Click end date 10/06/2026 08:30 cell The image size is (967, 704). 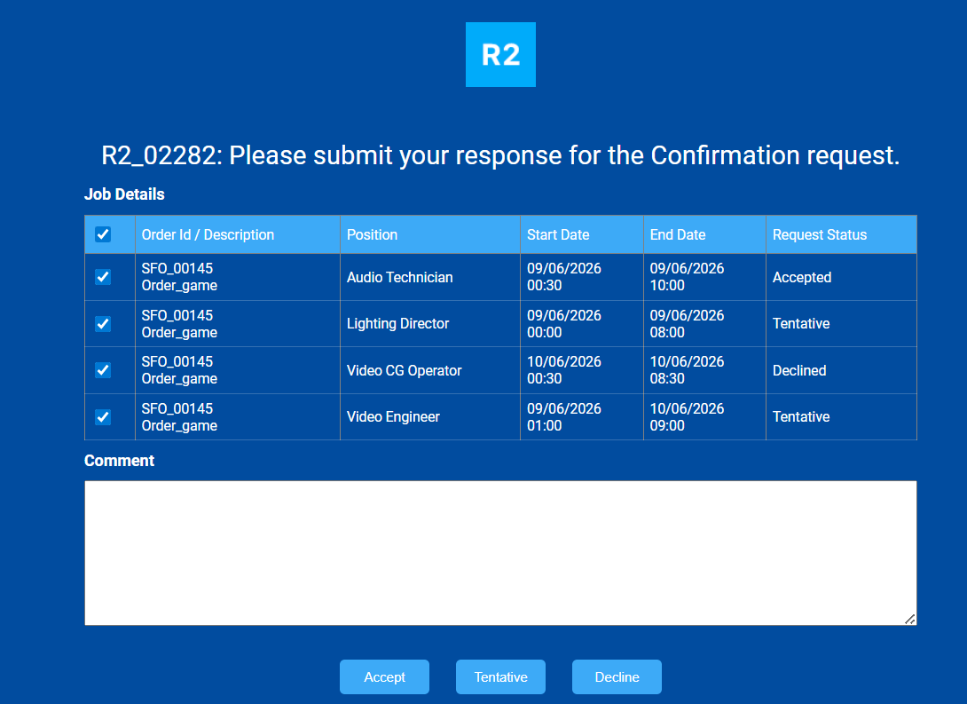pyautogui.click(x=704, y=370)
